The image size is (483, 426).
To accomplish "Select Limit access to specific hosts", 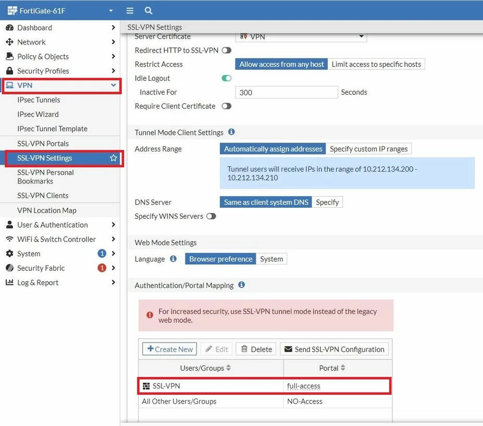I will point(376,64).
